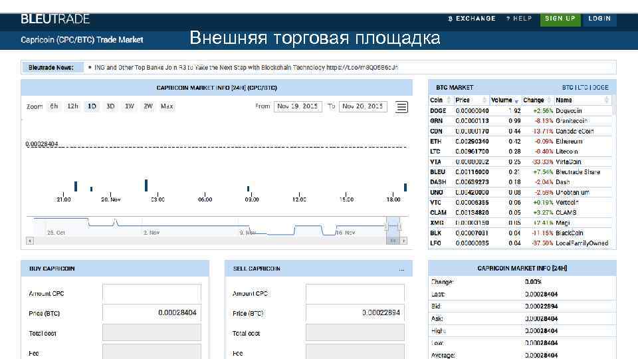This screenshot has width=638, height=359.
Task: Select the 1D chart zoom
Action: [92, 106]
